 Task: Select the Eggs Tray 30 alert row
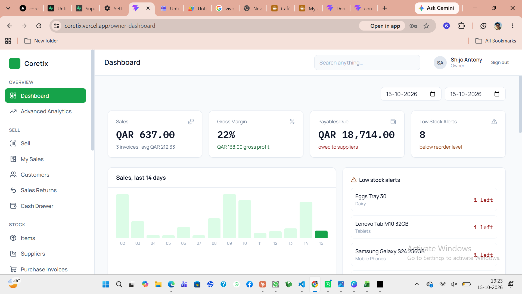click(424, 200)
